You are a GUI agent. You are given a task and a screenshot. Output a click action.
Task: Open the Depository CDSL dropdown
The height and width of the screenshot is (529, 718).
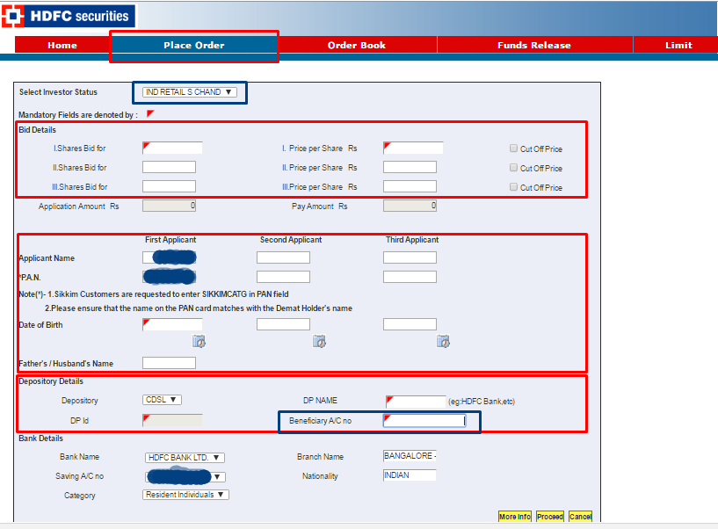(162, 400)
